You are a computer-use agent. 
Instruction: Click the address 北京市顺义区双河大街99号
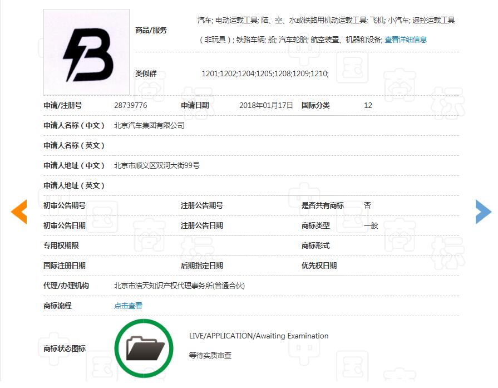pos(156,165)
